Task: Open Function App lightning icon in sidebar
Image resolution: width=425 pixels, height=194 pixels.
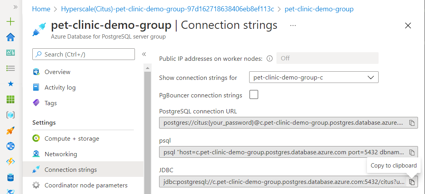Action: (11, 162)
